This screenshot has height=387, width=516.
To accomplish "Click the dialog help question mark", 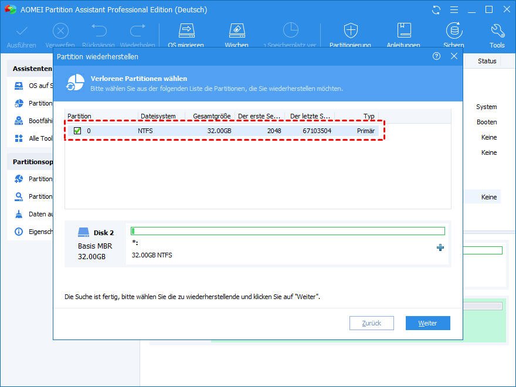I will coord(436,56).
